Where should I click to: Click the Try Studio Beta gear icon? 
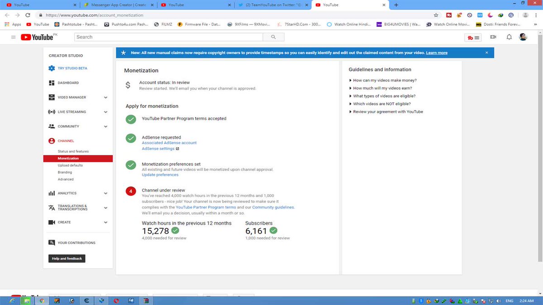[52, 68]
